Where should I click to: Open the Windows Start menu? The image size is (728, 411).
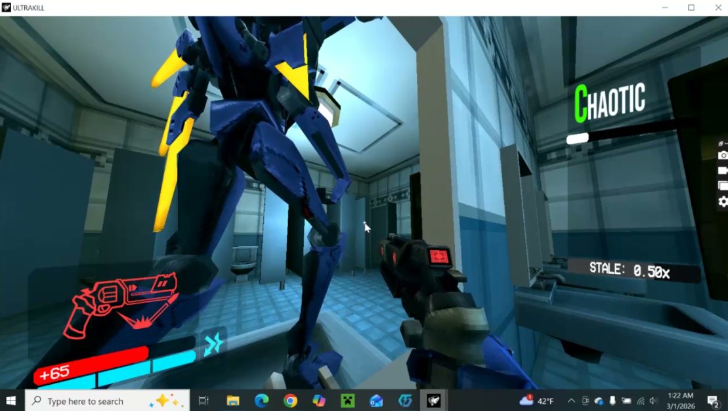[11, 400]
